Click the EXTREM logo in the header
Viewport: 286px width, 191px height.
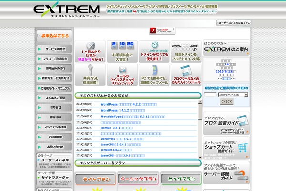pyautogui.click(x=67, y=10)
